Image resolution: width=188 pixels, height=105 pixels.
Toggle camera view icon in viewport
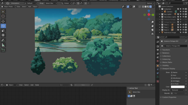coord(152,30)
